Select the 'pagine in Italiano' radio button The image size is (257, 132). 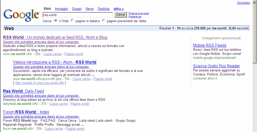click(72, 21)
